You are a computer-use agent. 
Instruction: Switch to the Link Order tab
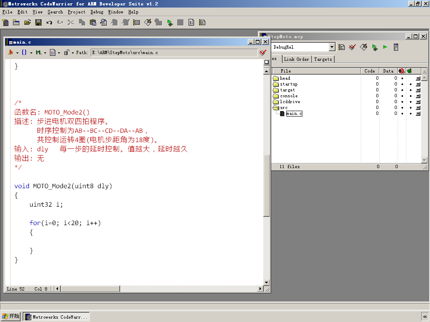point(296,59)
